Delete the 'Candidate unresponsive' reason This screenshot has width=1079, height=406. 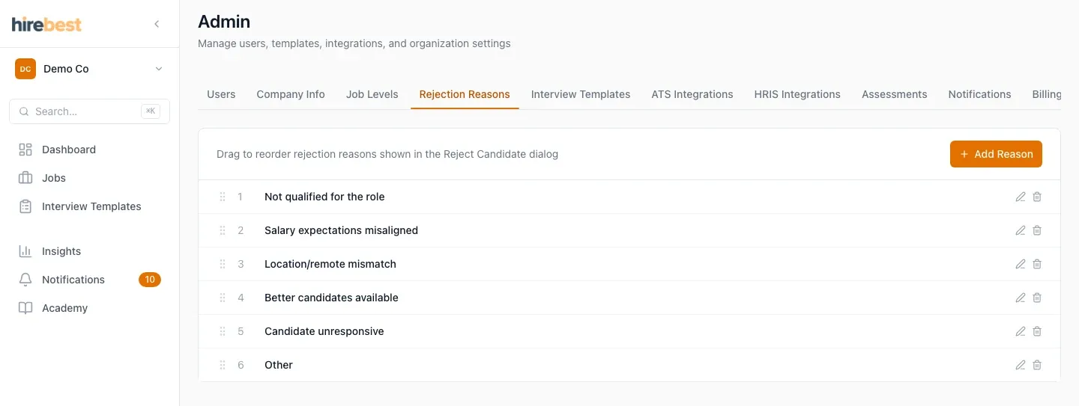(x=1037, y=331)
